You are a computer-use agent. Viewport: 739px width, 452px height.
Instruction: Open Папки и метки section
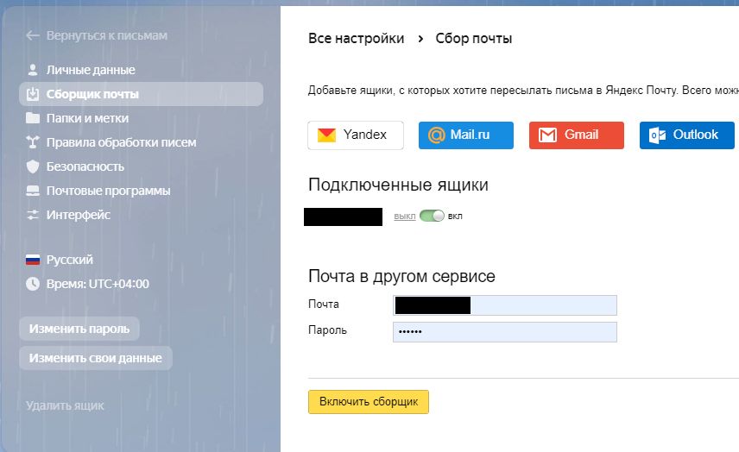87,118
